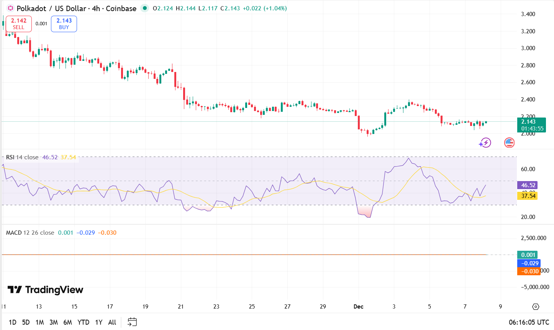Select the YTD time range
The image size is (554, 330).
[x=83, y=322]
